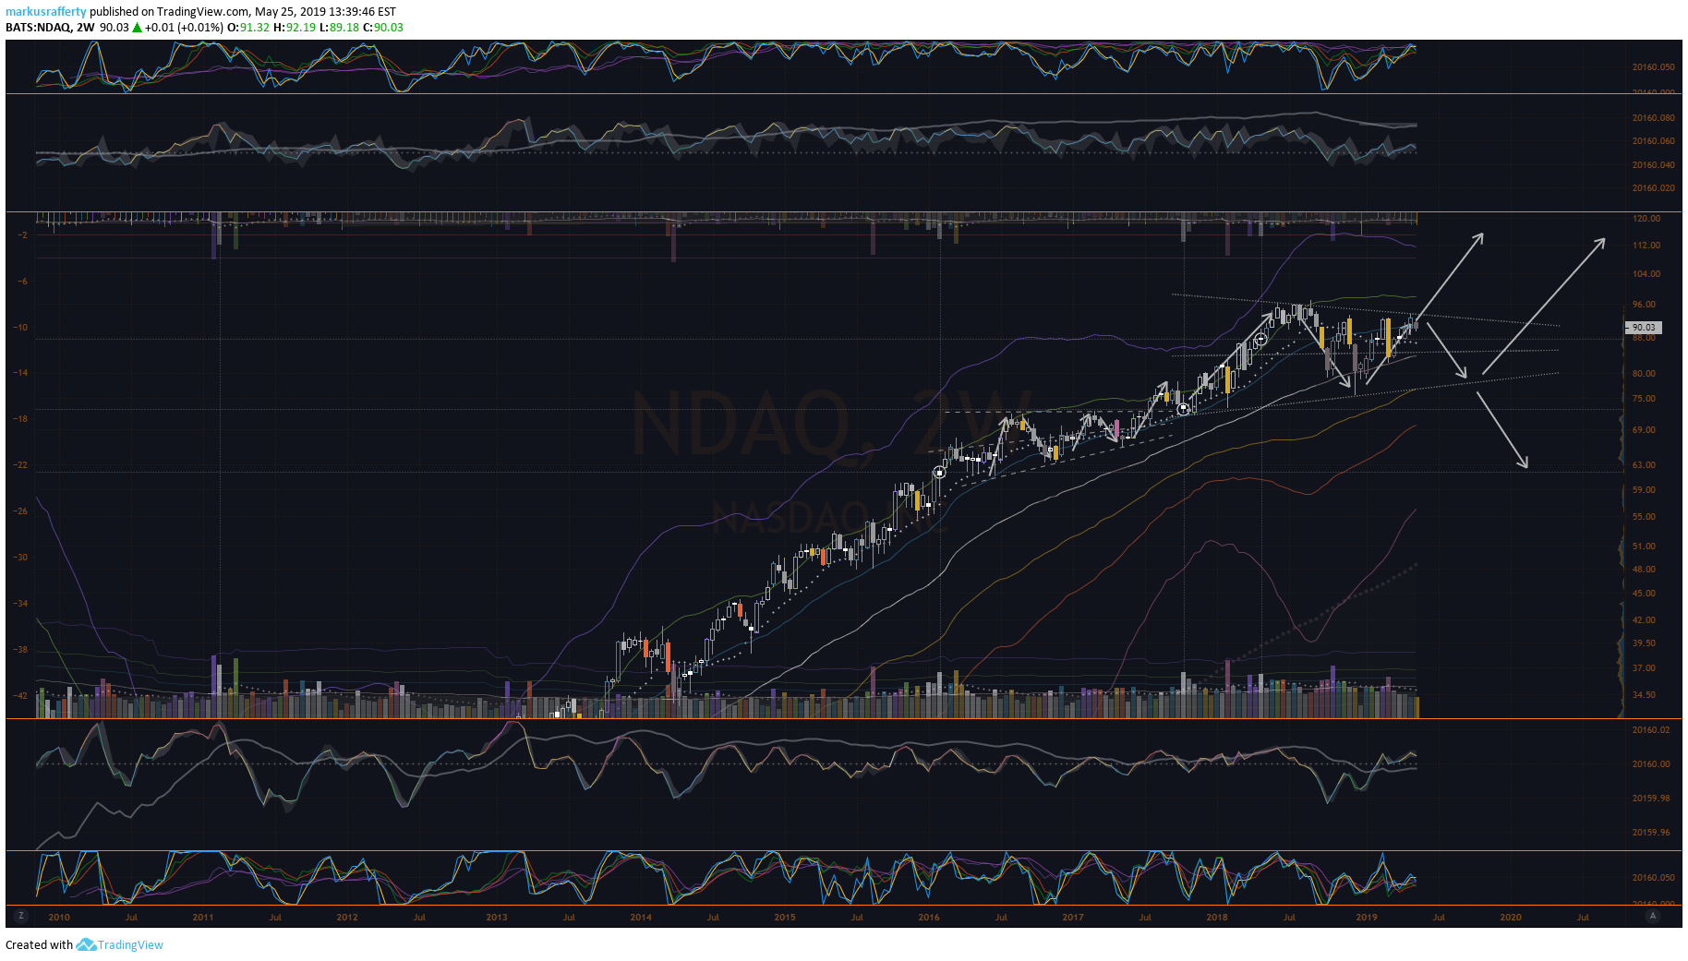Click the −26 left scale label

tap(20, 511)
